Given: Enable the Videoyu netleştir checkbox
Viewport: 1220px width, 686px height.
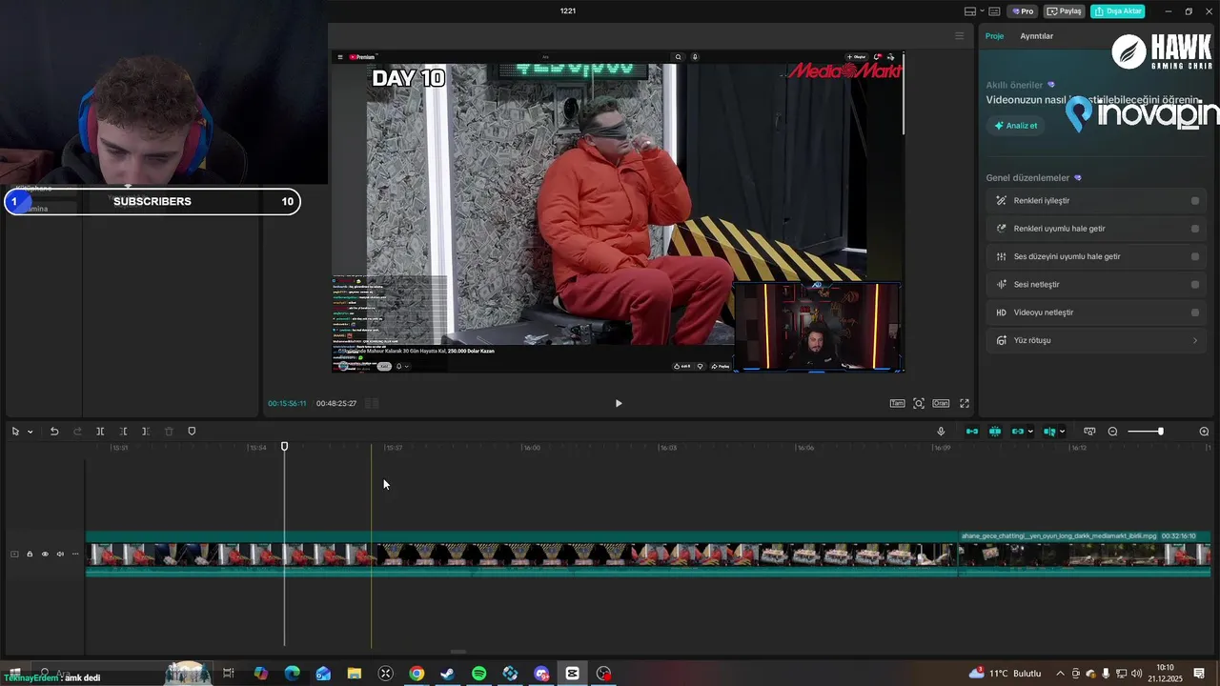Looking at the screenshot, I should [1195, 313].
